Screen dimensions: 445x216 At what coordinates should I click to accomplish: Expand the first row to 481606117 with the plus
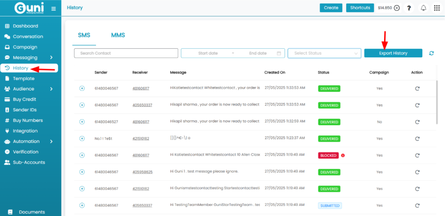82,89
